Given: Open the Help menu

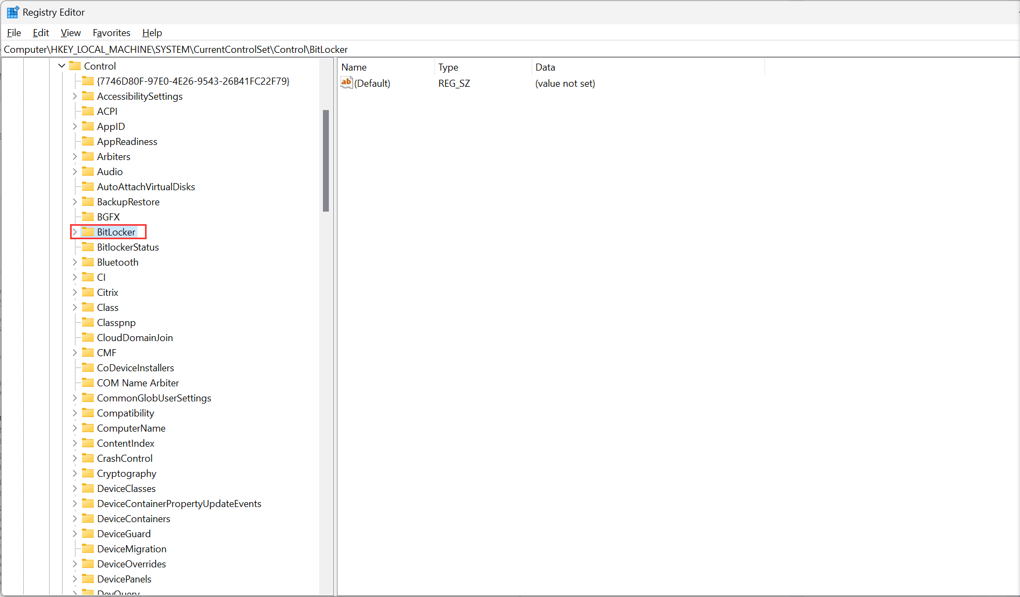Looking at the screenshot, I should pyautogui.click(x=152, y=33).
